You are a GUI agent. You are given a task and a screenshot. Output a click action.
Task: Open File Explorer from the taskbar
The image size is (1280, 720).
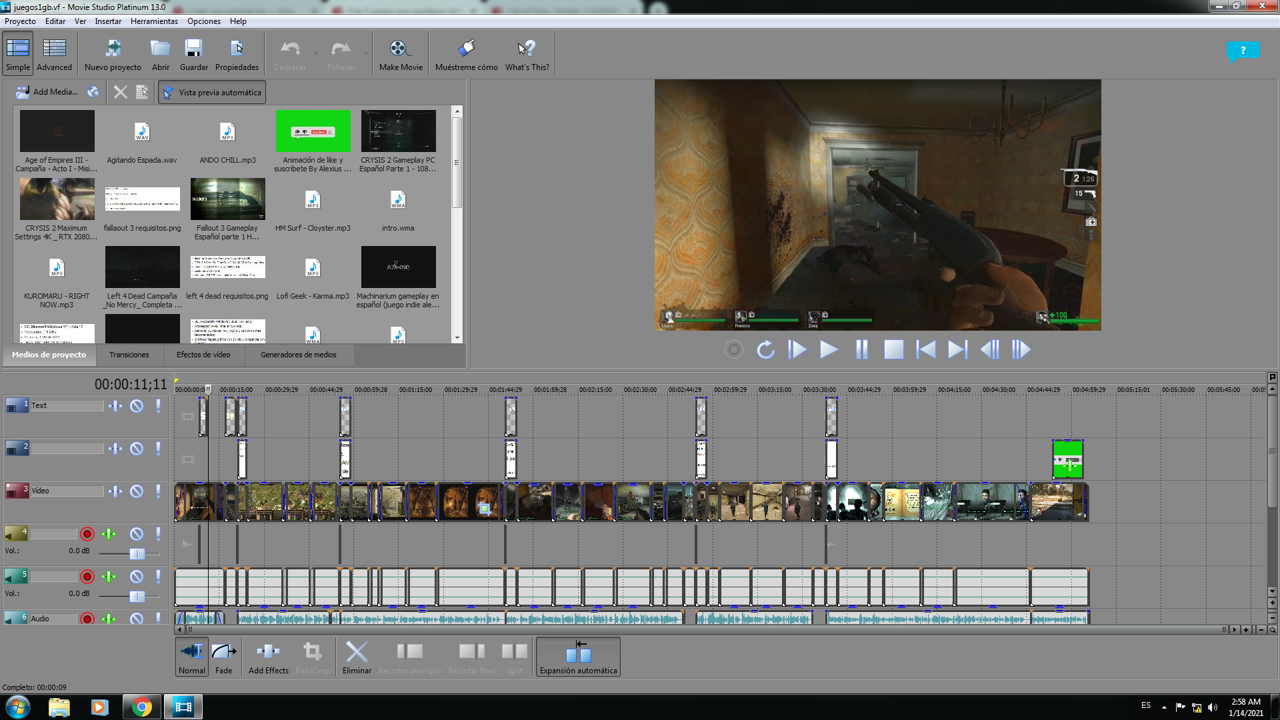click(x=59, y=707)
